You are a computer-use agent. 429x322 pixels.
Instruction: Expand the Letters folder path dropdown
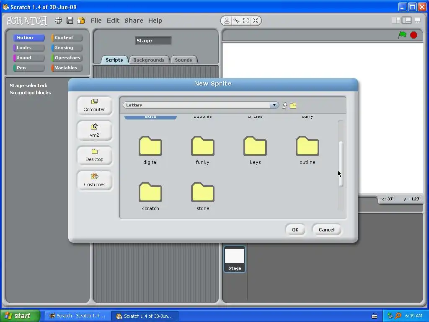click(x=274, y=105)
